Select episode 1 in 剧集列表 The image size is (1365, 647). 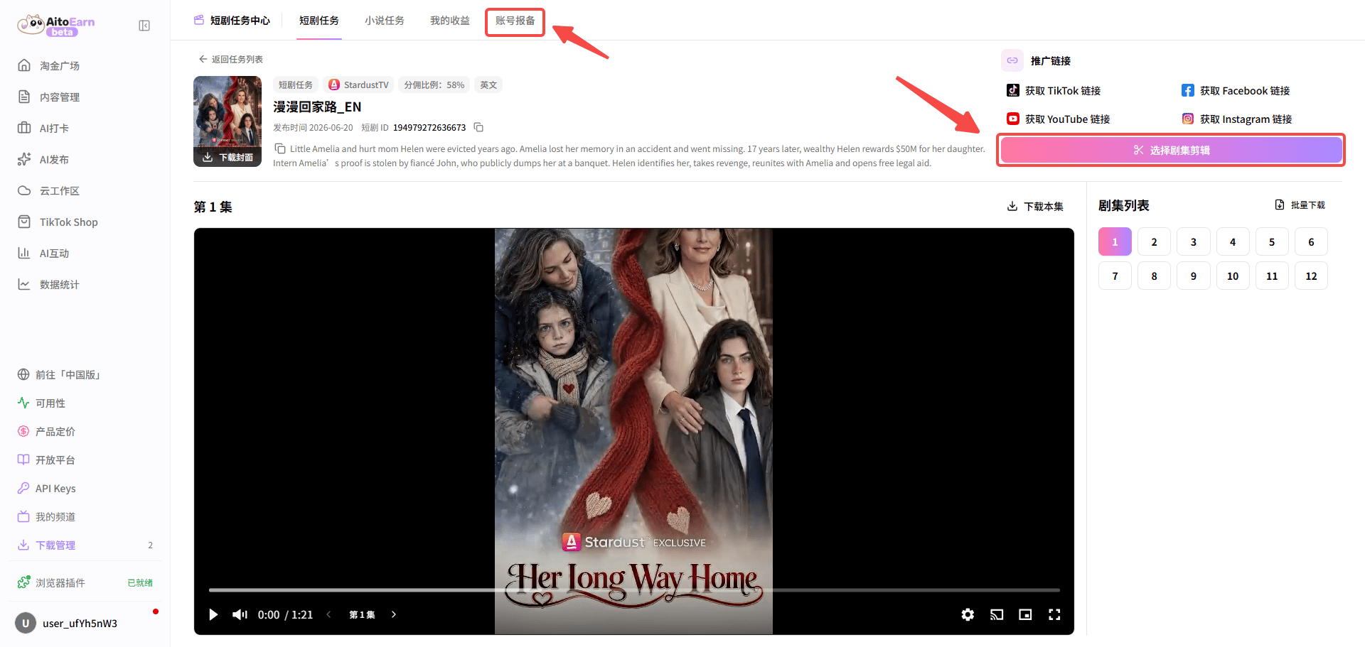pyautogui.click(x=1115, y=241)
